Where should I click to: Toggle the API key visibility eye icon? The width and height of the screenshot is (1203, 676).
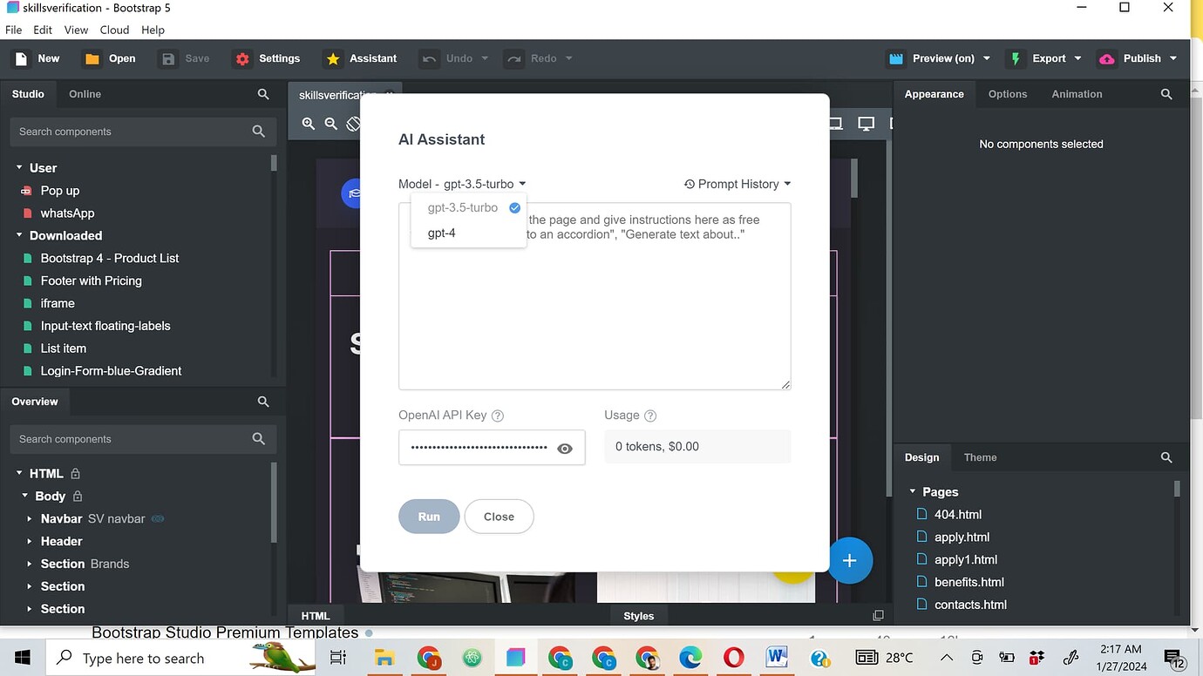point(565,448)
